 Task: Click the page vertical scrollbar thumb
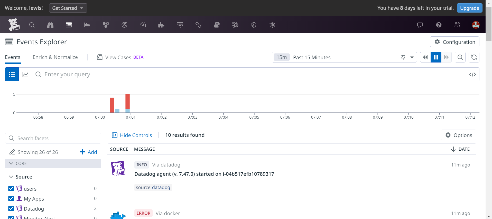pyautogui.click(x=489, y=23)
